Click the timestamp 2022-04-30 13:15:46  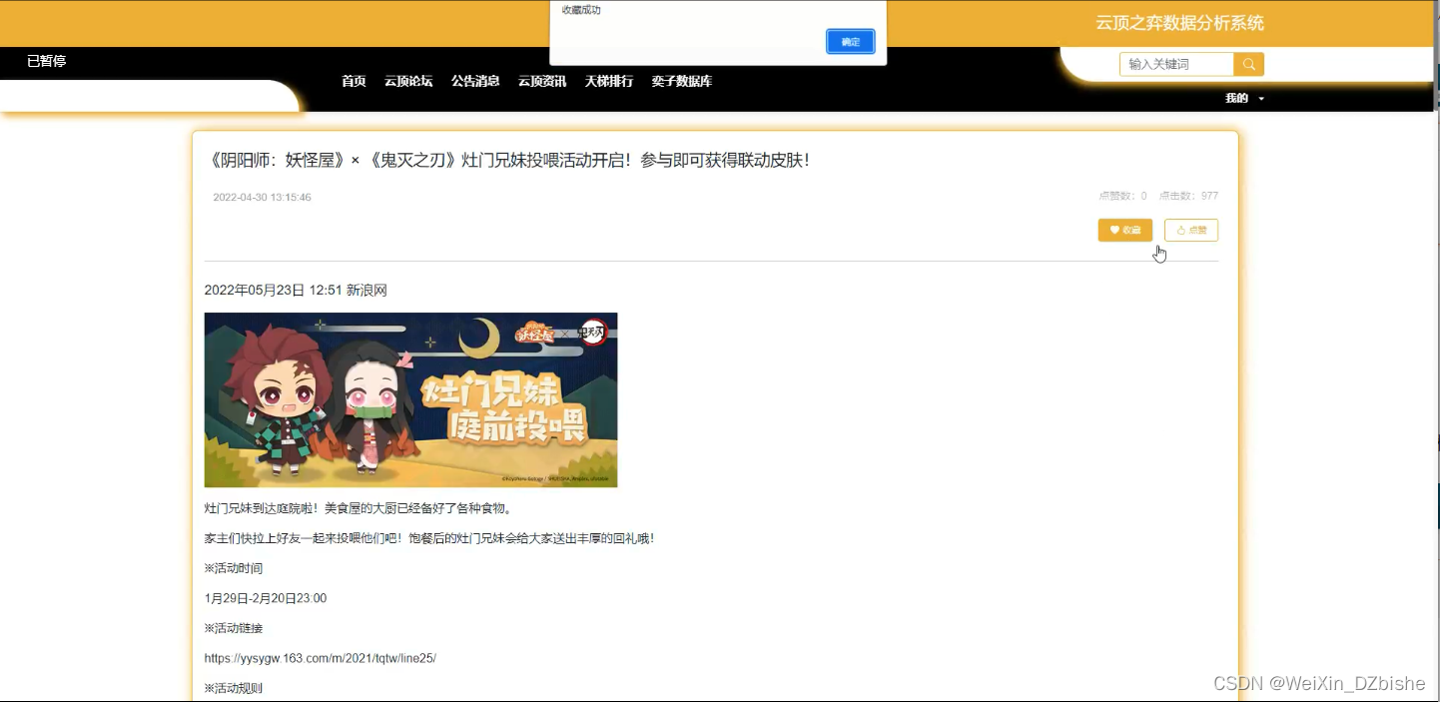pyautogui.click(x=262, y=198)
